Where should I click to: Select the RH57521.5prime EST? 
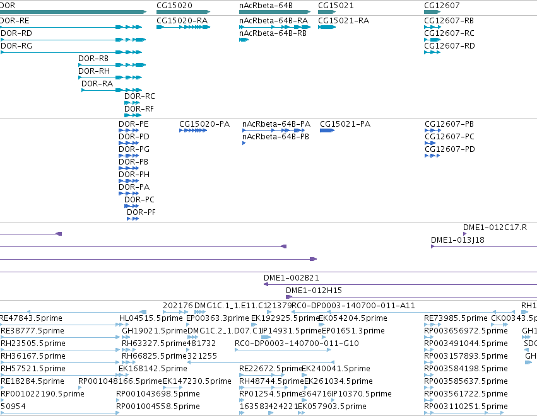(64, 375)
